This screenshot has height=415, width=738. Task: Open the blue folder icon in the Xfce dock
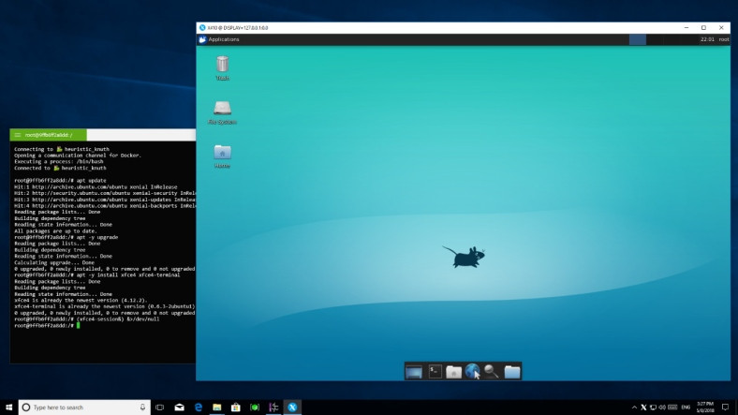pos(512,372)
